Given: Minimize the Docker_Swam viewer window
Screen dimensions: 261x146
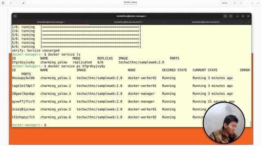Looking at the screenshot, I should (247, 3).
